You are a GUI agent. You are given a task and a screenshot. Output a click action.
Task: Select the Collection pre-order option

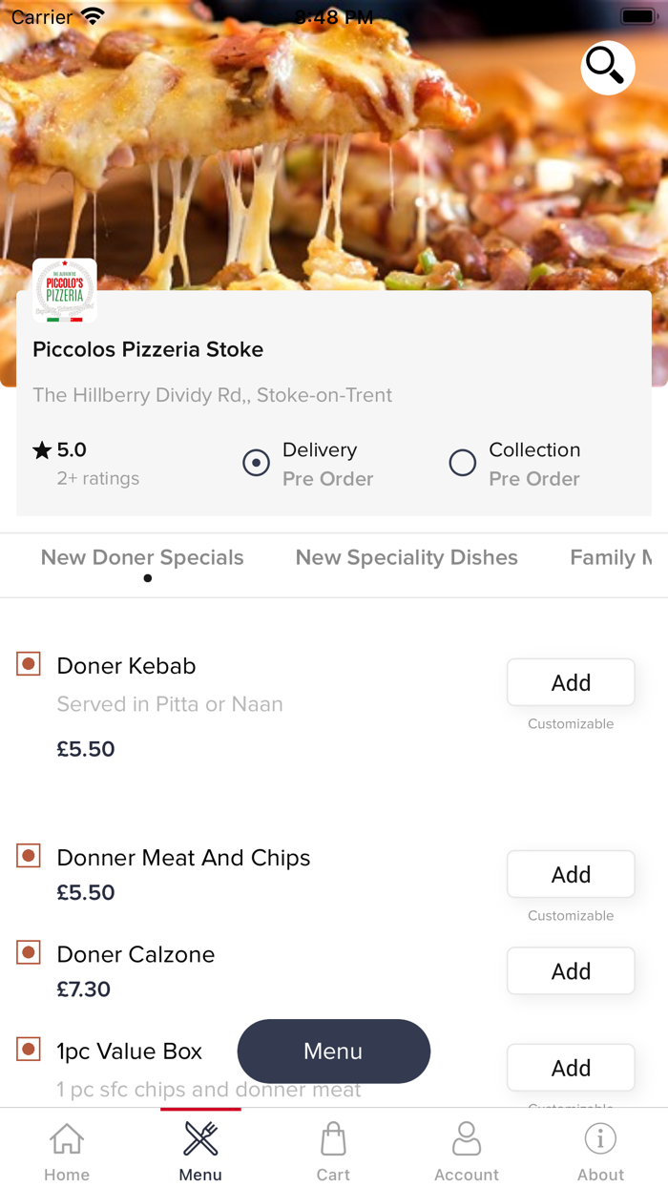click(x=462, y=463)
